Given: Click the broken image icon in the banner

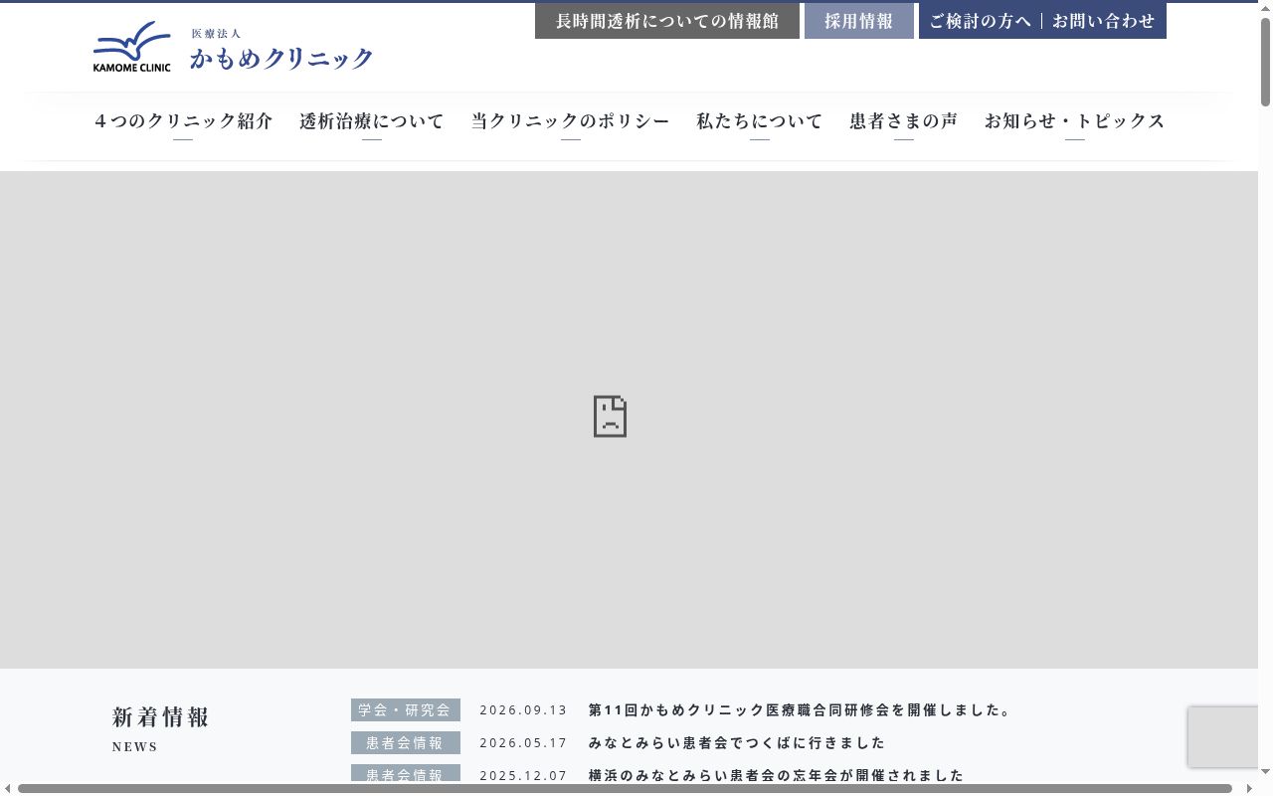Looking at the screenshot, I should click(610, 416).
